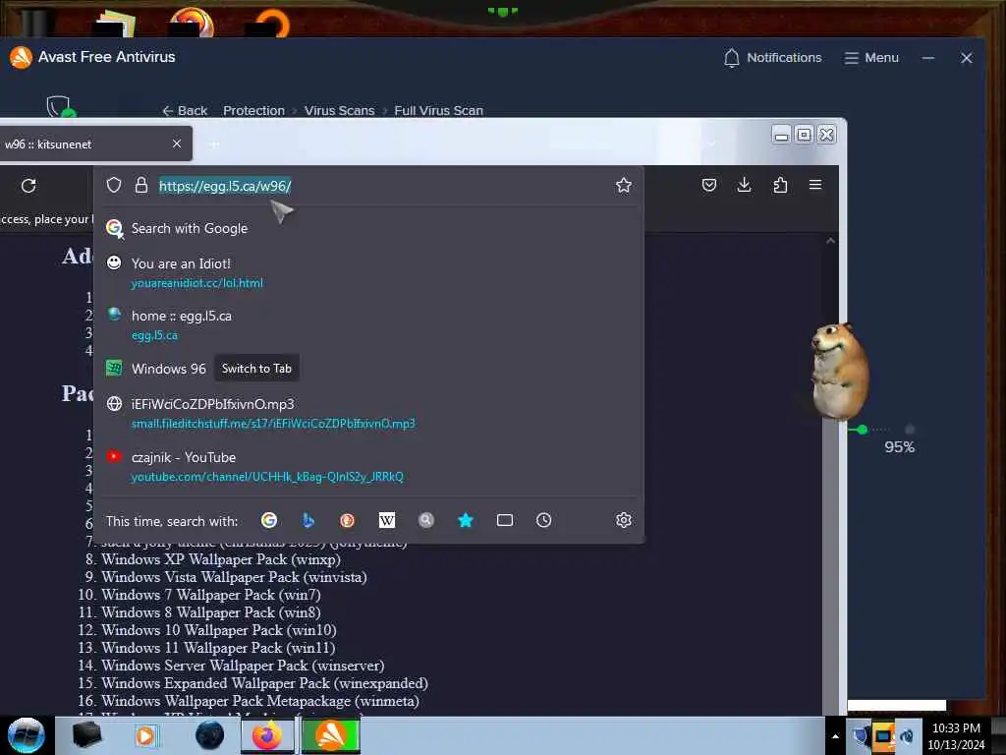Open media player taskbar icon
Screen dimensions: 1006x755
pyautogui.click(x=145, y=735)
